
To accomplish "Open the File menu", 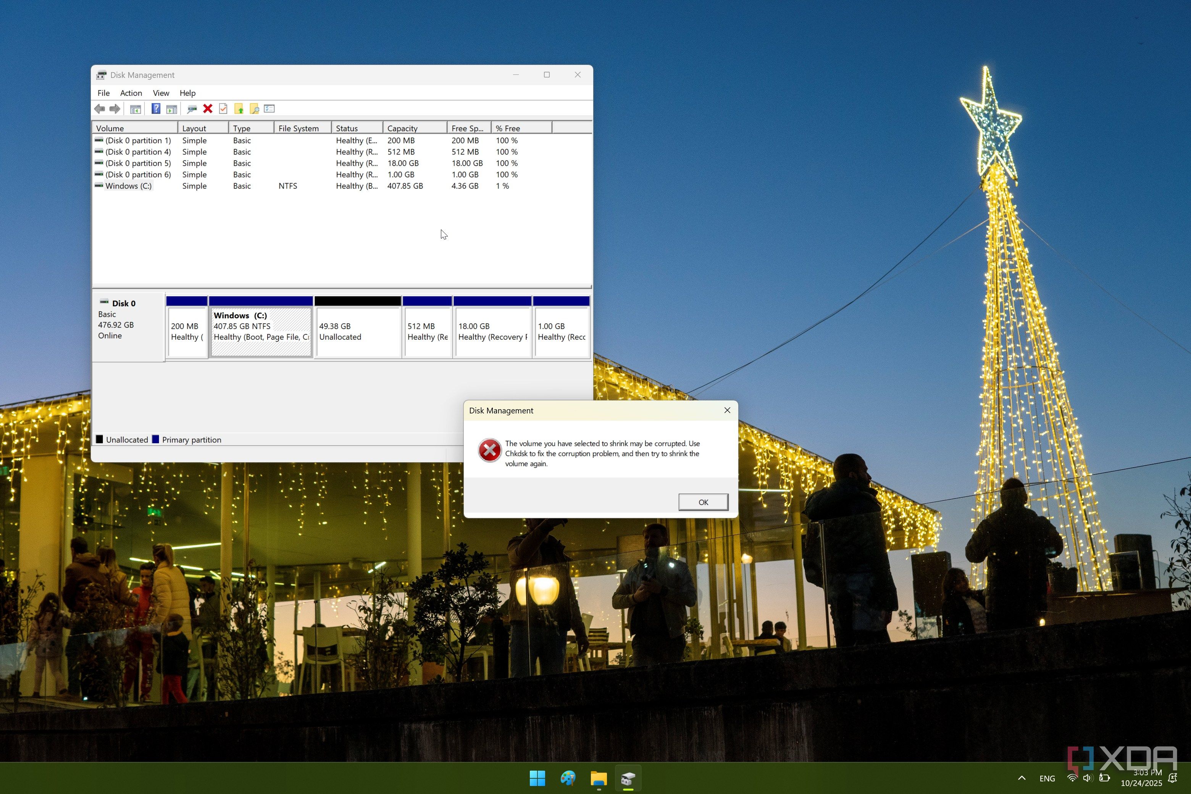I will pyautogui.click(x=103, y=93).
